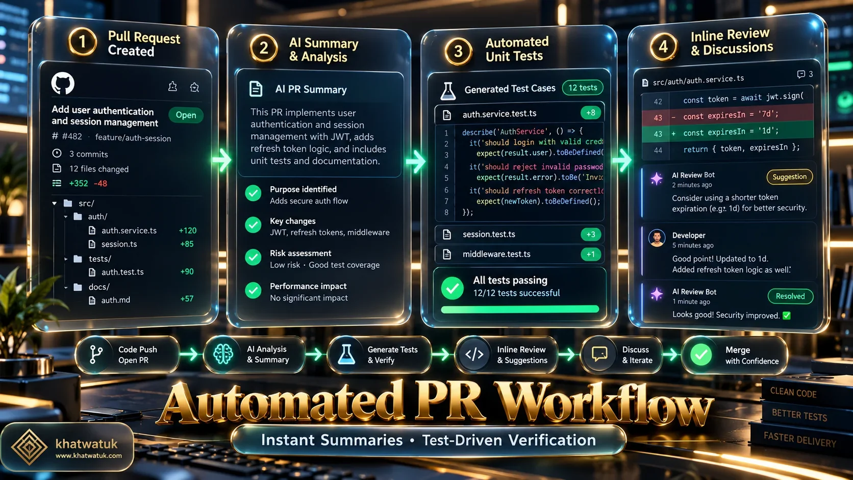Click the comment count icon showing 3
853x480 pixels.
point(801,74)
